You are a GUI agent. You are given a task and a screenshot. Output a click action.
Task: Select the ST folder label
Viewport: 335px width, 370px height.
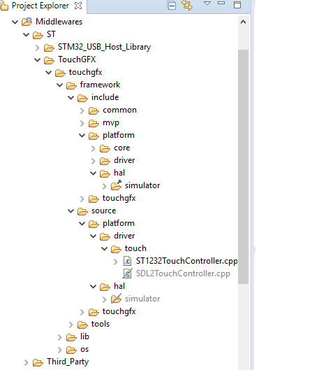click(x=51, y=34)
